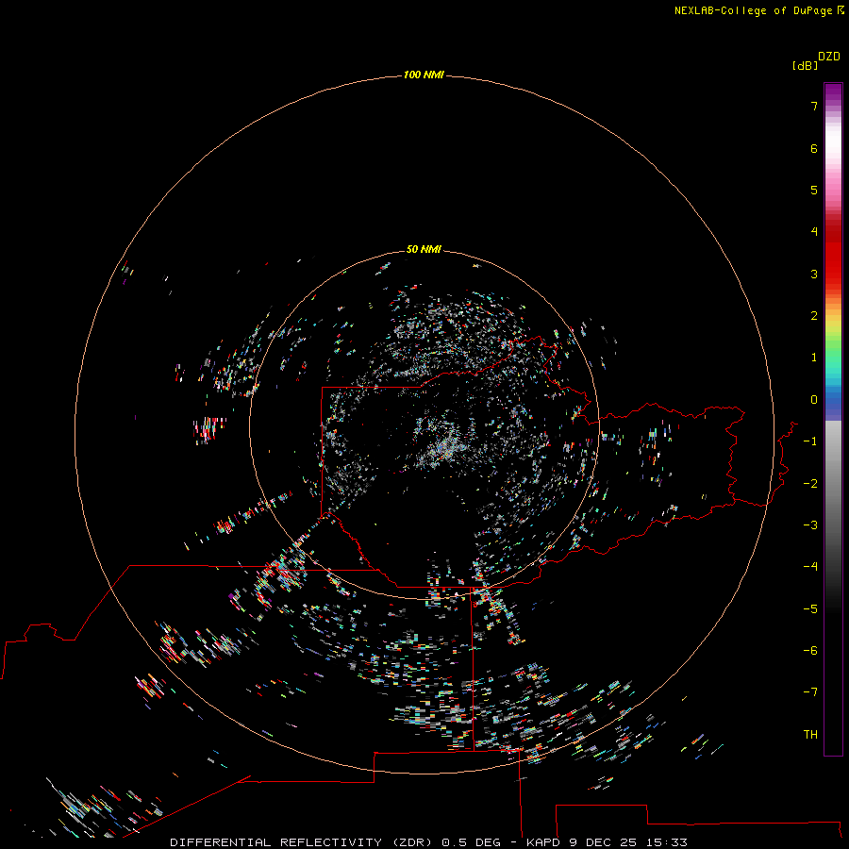This screenshot has width=849, height=849.
Task: Click the 2 value on the color scale
Action: [814, 316]
